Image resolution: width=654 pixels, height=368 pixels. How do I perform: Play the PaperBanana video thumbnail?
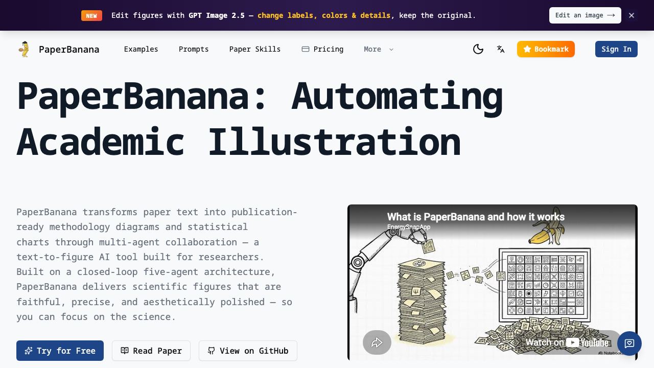click(493, 283)
